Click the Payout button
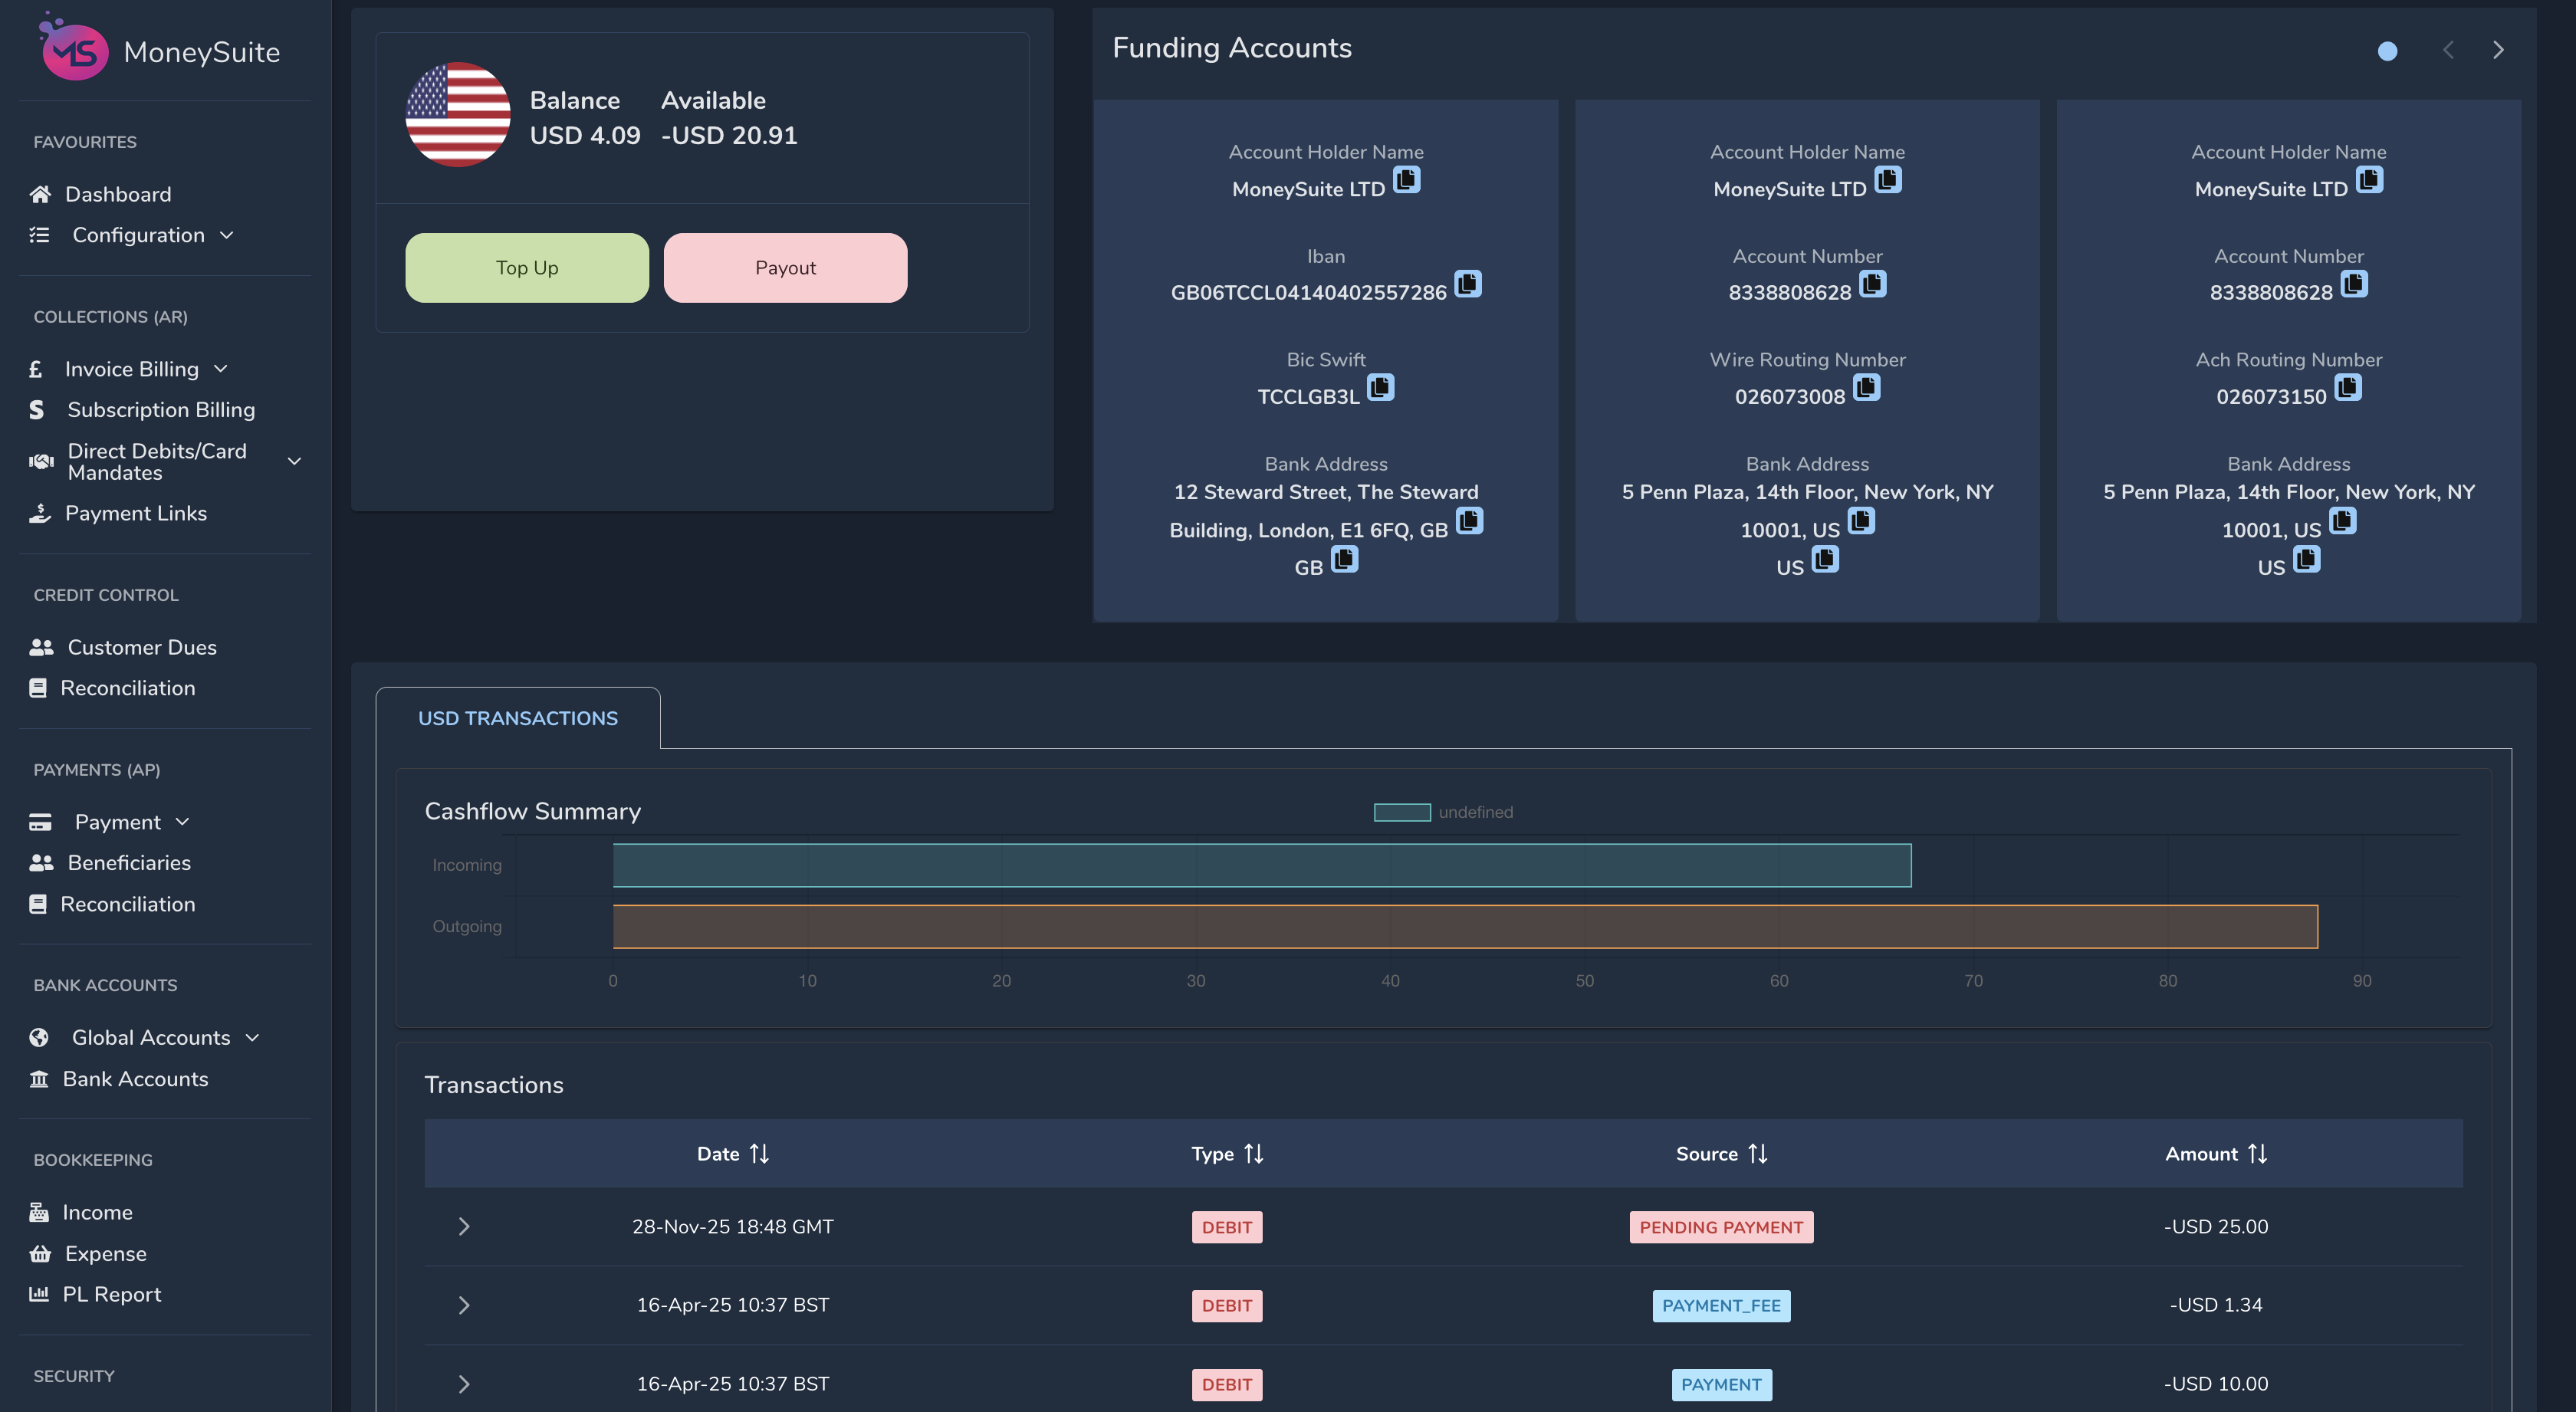This screenshot has width=2576, height=1412. pos(785,268)
